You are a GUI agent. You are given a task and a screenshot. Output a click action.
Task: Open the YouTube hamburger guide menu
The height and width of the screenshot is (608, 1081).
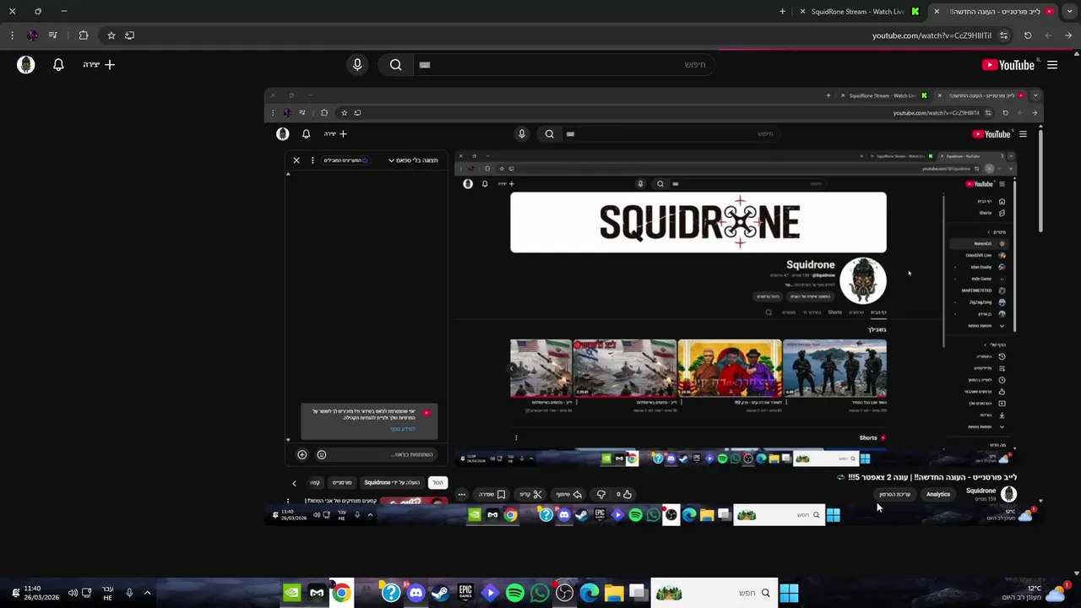(1052, 65)
